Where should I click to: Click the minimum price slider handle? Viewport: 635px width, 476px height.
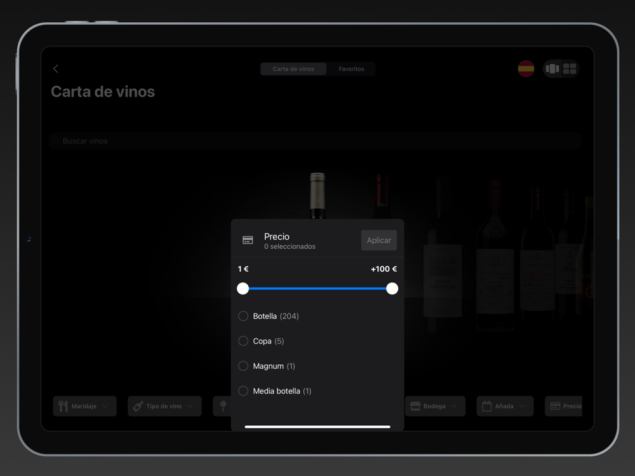click(x=243, y=289)
